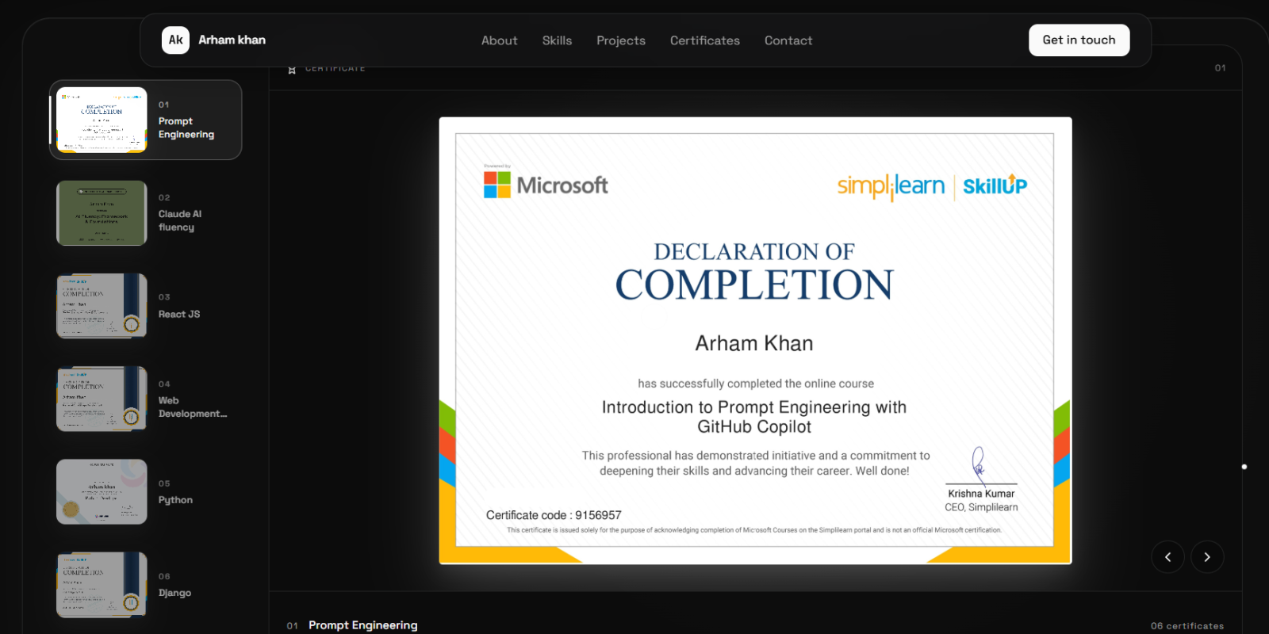
Task: Select the Django certificate thumbnail
Action: click(x=102, y=585)
